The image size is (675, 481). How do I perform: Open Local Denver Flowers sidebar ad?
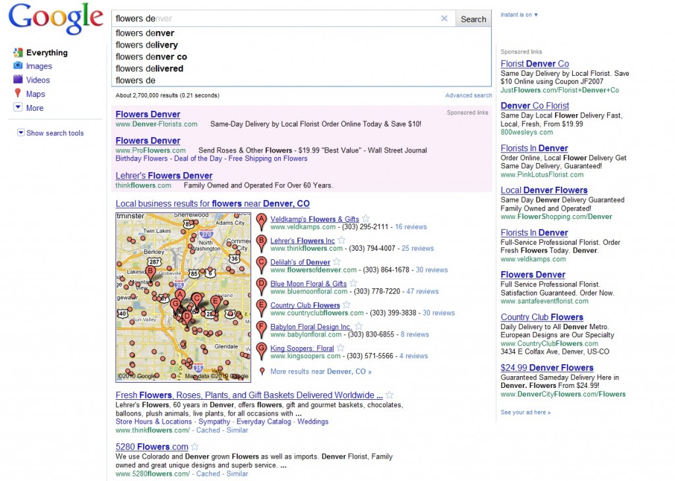544,190
